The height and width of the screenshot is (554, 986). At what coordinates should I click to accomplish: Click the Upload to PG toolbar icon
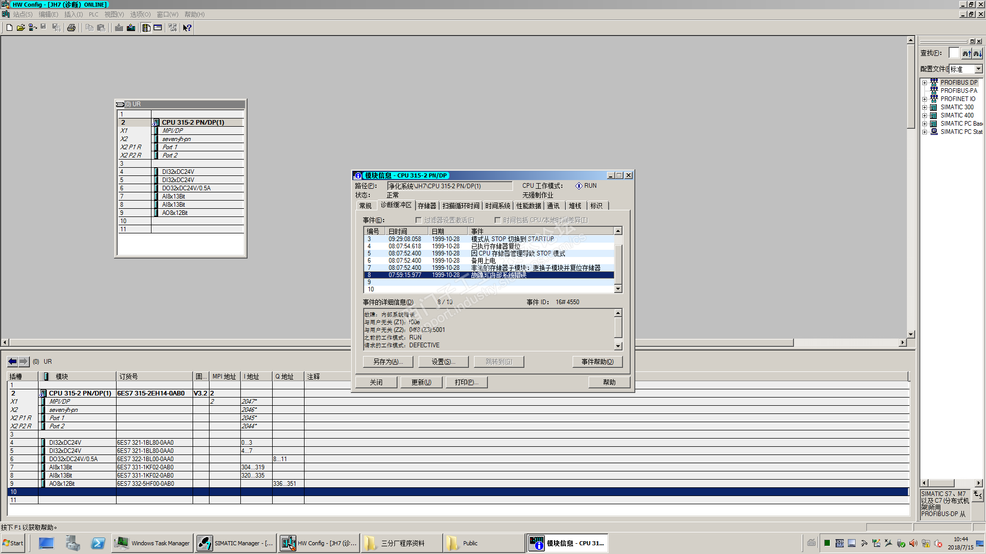pyautogui.click(x=131, y=28)
